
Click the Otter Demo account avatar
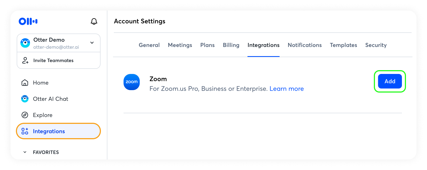(25, 43)
